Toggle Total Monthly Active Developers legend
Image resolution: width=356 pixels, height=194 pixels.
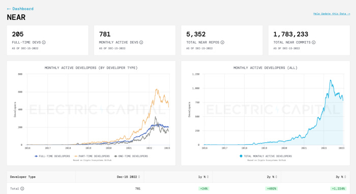point(265,156)
